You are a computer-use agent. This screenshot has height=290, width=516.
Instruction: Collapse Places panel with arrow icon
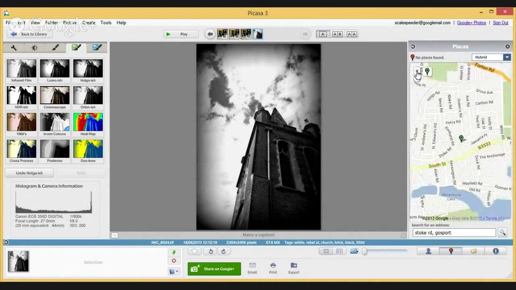[x=413, y=47]
